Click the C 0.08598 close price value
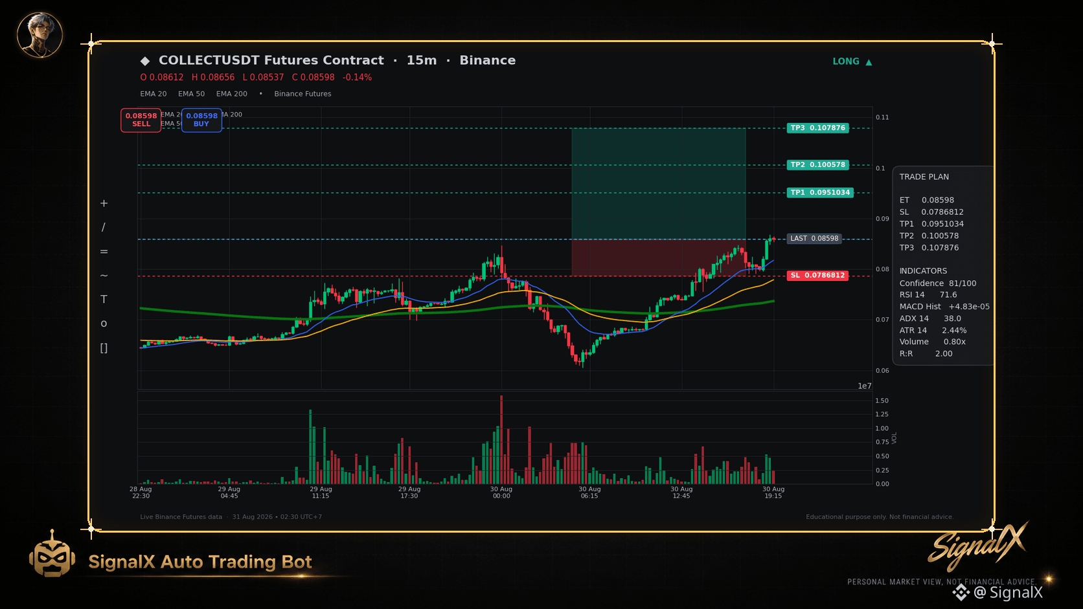This screenshot has height=609, width=1083. [313, 77]
